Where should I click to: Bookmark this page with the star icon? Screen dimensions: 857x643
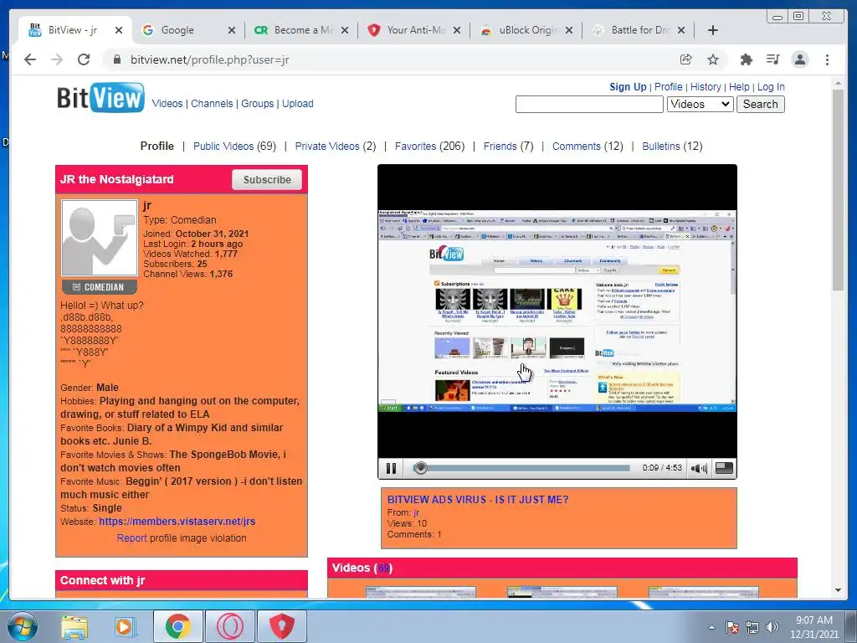point(713,59)
